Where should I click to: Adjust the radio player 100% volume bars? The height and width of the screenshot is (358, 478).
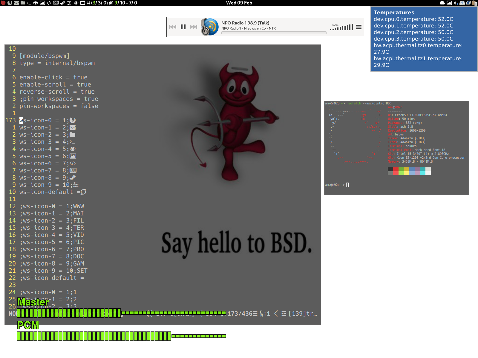pos(341,27)
